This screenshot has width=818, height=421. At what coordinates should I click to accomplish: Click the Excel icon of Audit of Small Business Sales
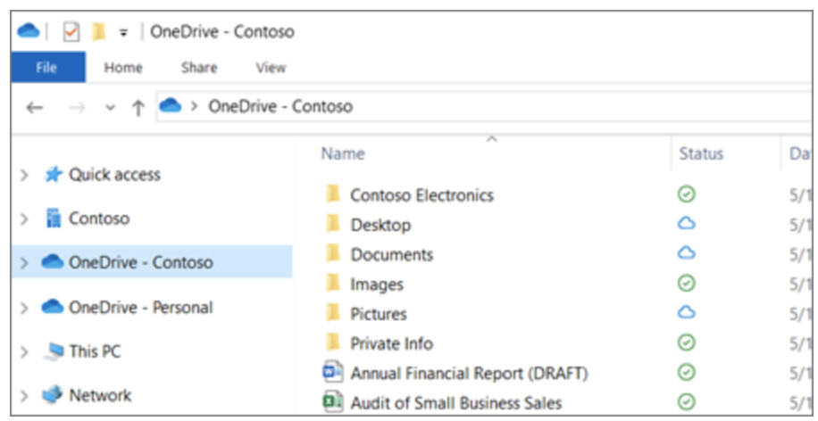(x=333, y=402)
